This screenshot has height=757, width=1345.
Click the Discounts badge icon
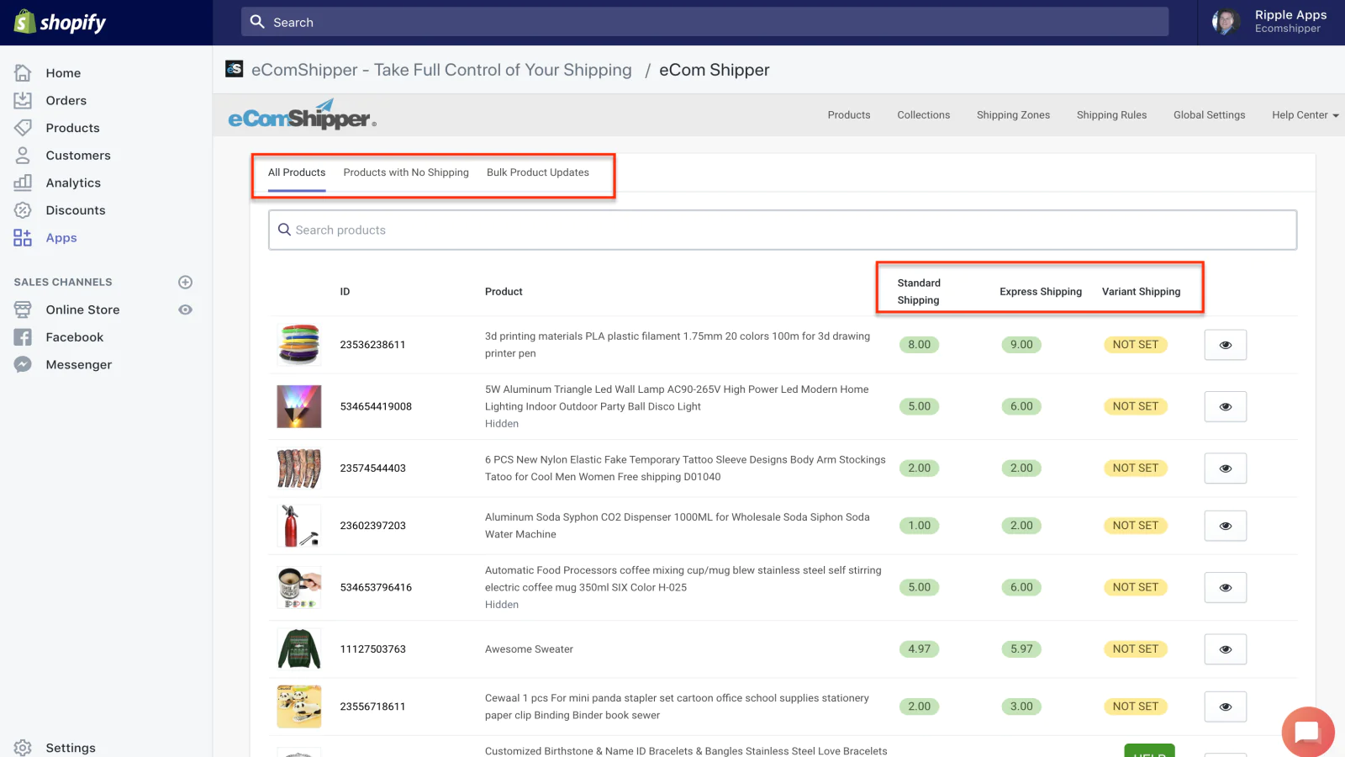point(23,210)
